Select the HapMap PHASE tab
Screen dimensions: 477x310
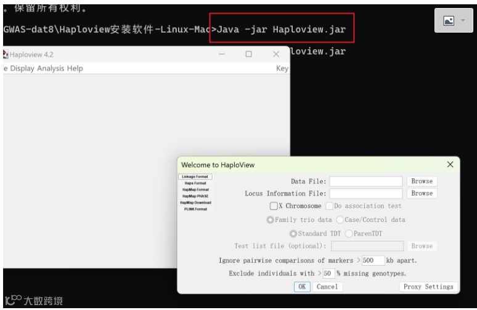(x=195, y=196)
